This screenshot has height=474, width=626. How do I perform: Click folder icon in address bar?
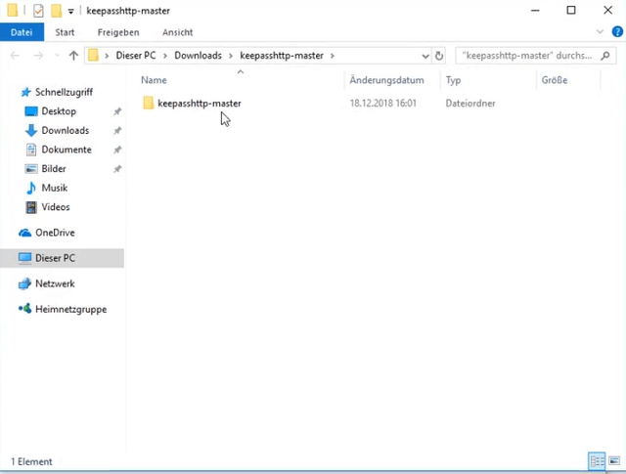coord(93,55)
